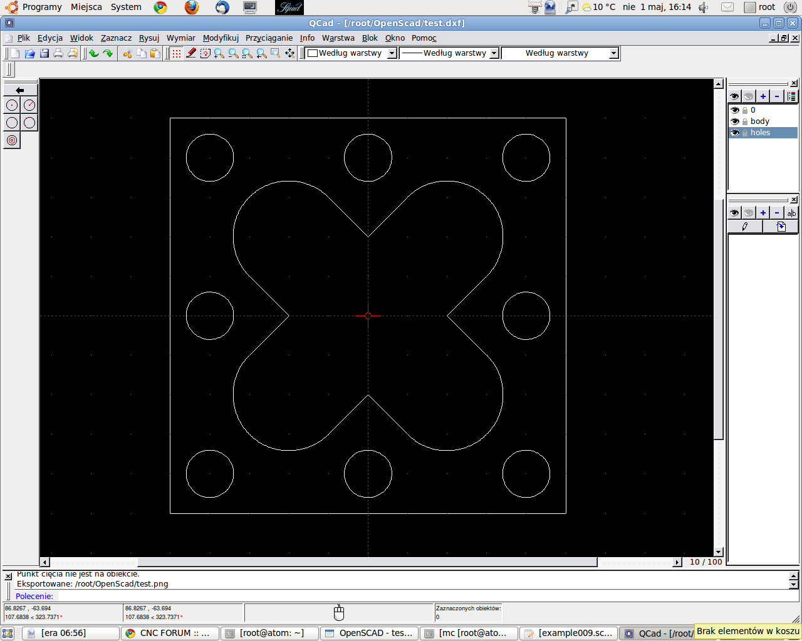The height and width of the screenshot is (641, 802).
Task: Add a new layer plus button
Action: click(x=763, y=96)
